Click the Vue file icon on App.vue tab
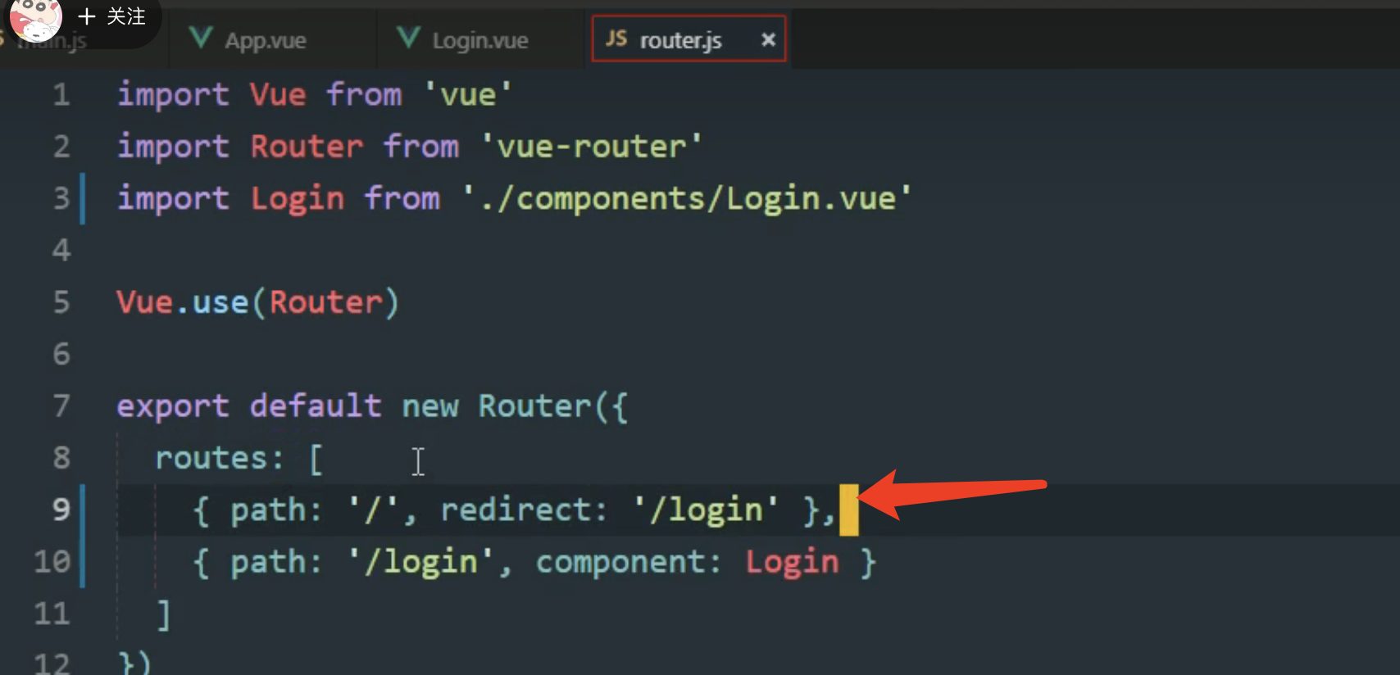This screenshot has width=1400, height=675. coord(201,38)
